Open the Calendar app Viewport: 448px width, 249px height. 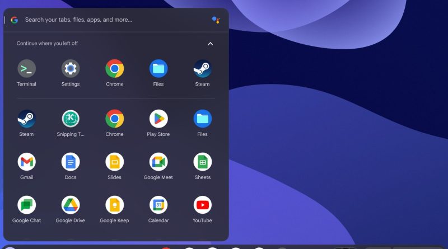pyautogui.click(x=158, y=205)
